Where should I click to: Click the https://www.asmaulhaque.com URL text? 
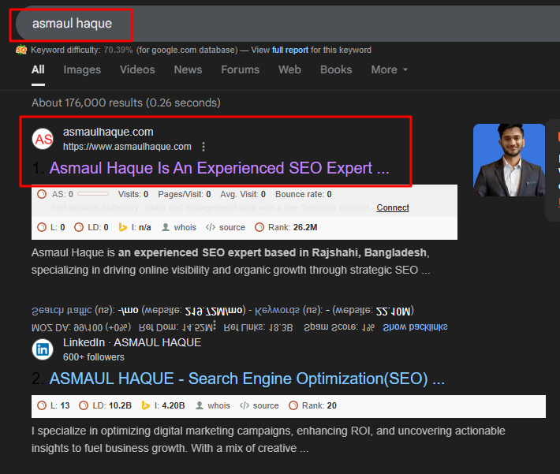point(127,147)
